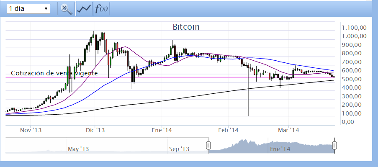Click "Sep '13" in the navigator

click(x=179, y=149)
